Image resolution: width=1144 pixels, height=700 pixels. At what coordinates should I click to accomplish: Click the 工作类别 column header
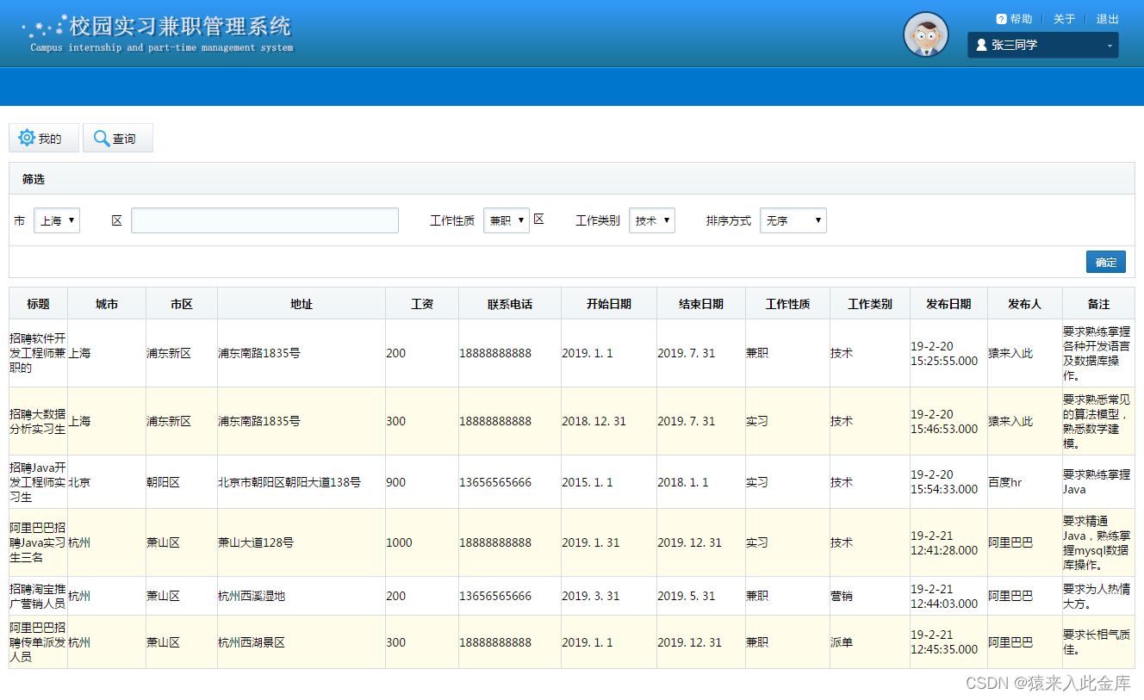pyautogui.click(x=870, y=304)
